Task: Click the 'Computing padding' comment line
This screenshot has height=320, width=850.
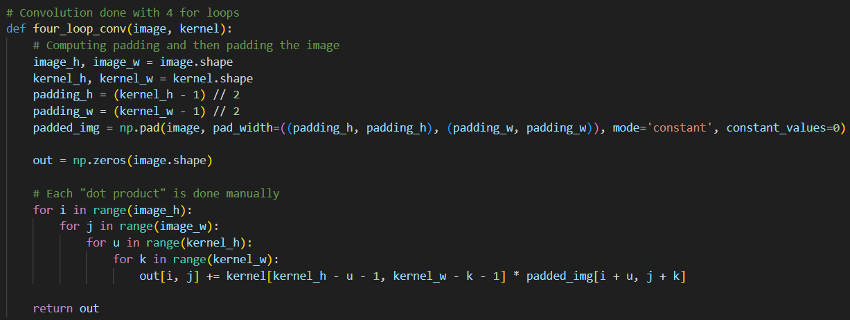Action: tap(186, 45)
